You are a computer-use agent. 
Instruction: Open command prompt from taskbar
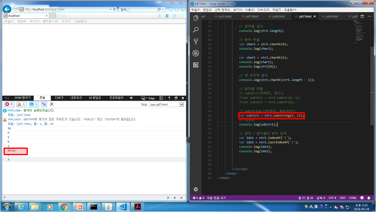click(x=94, y=207)
